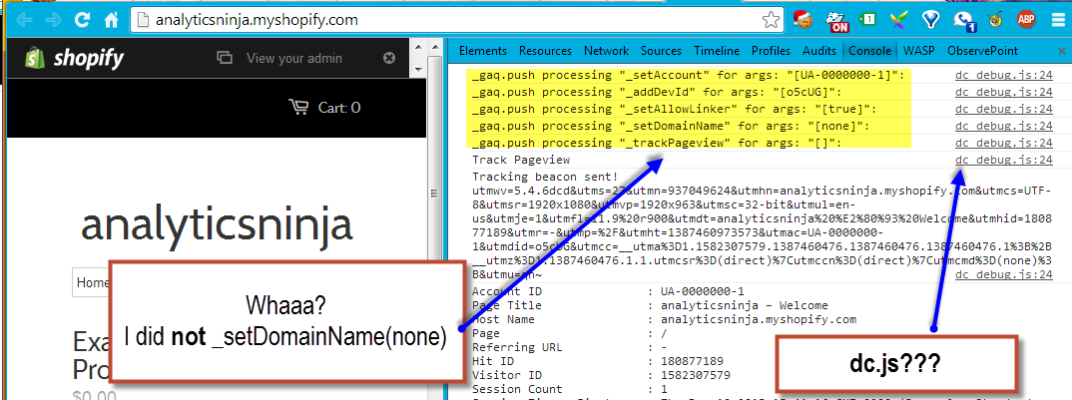
Task: Open the View your admin link
Action: pyautogui.click(x=294, y=58)
